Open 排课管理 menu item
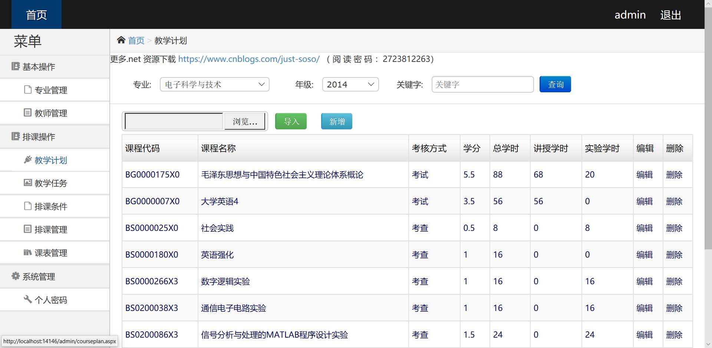 click(55, 229)
